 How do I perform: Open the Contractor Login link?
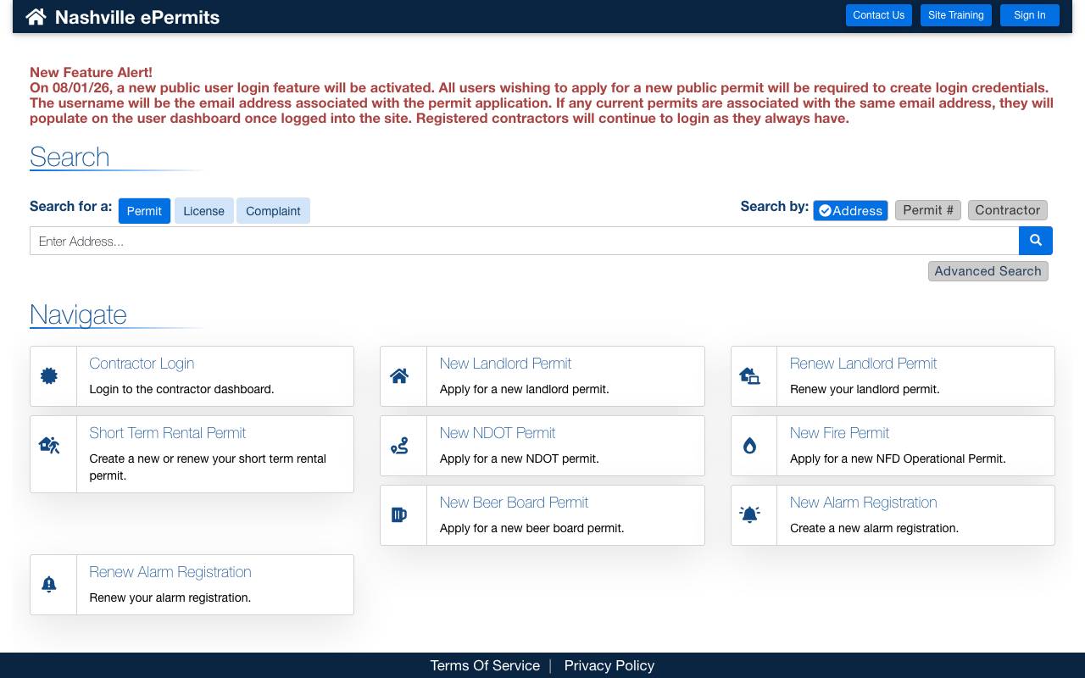pyautogui.click(x=142, y=364)
